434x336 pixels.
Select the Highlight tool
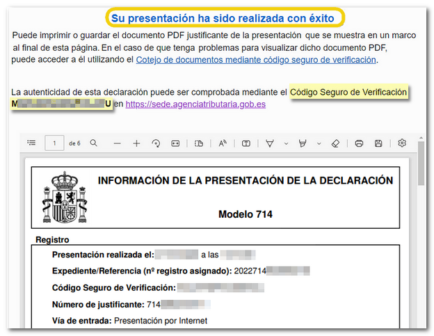click(302, 143)
